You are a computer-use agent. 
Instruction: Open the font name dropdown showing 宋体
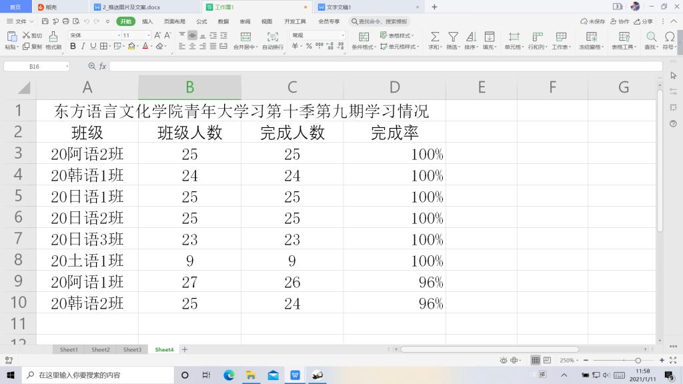point(93,35)
